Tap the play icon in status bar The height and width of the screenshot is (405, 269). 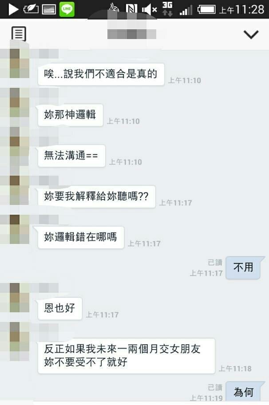(13, 10)
